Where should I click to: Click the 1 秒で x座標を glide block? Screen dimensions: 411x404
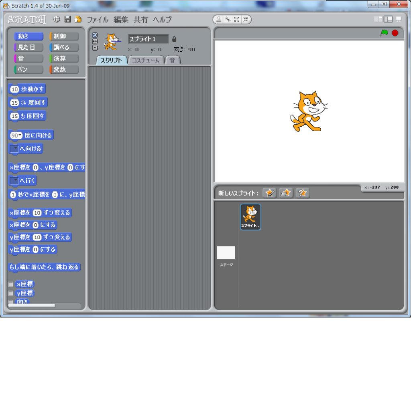[x=47, y=194]
